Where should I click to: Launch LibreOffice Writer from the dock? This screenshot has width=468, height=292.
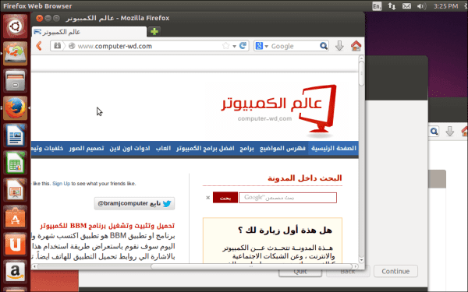(16, 135)
